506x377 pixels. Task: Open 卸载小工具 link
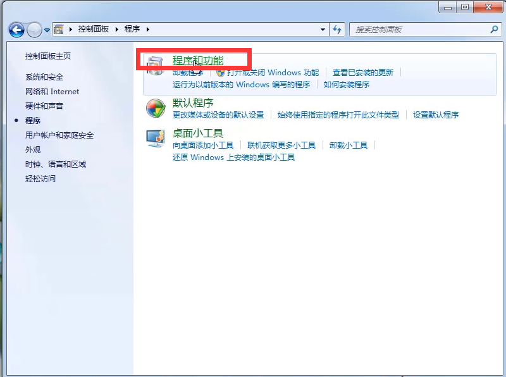(349, 145)
